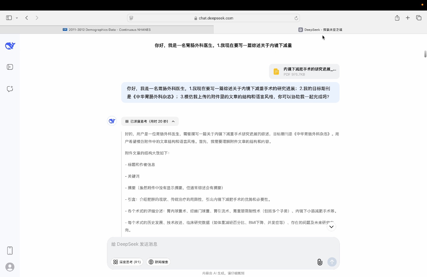Collapse the 已深度思考 reasoning section
The image size is (427, 277).
[173, 121]
